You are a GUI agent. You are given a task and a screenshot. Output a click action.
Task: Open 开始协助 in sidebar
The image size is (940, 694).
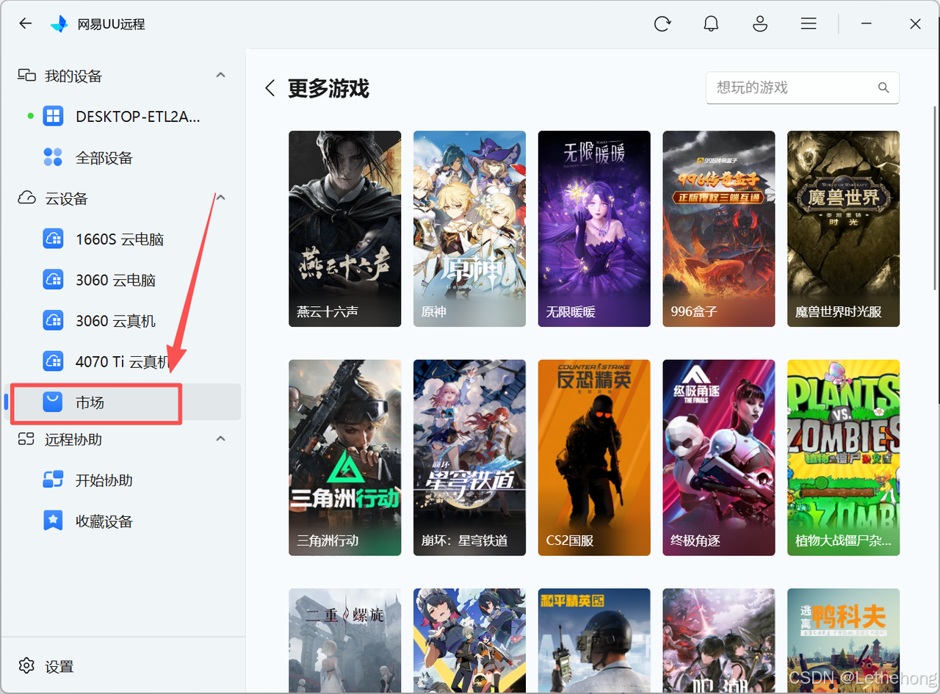coord(123,480)
